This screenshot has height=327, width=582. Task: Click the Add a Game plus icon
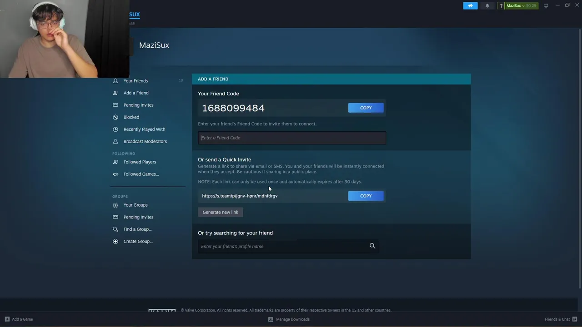(7, 319)
